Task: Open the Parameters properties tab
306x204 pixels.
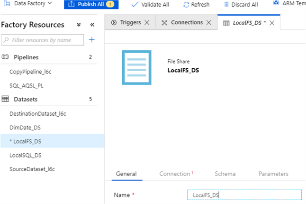Action: [273, 174]
